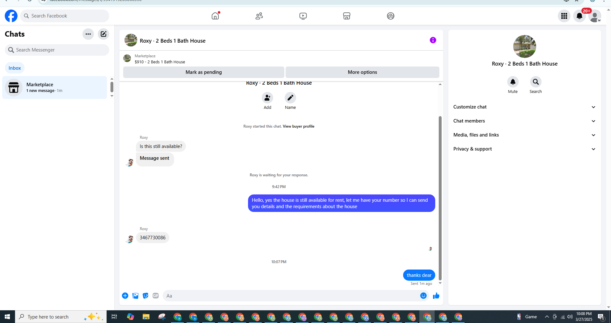Open File Explorer from the taskbar
Viewport: 611px width, 323px height.
[146, 317]
